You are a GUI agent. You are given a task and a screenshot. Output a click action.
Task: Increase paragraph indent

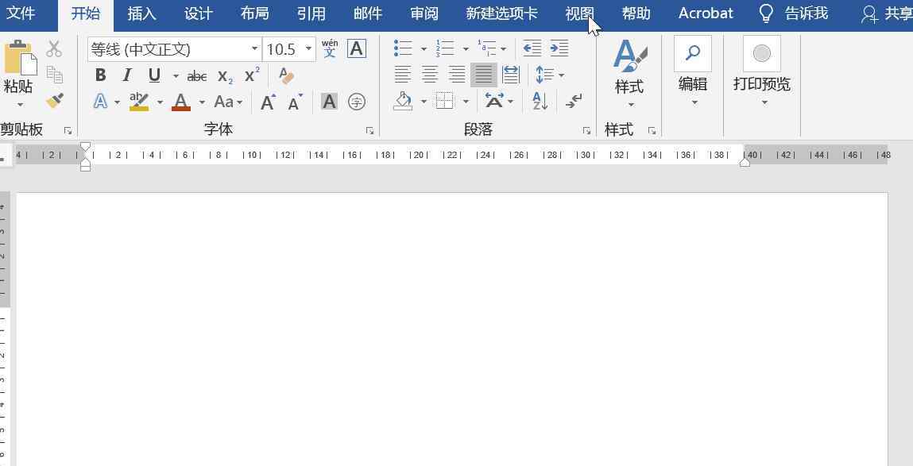[559, 48]
